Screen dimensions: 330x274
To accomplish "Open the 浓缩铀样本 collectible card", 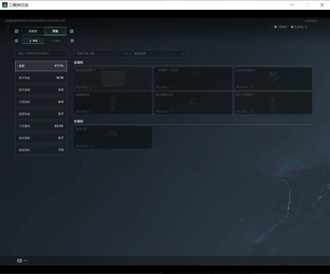I will 113,103.
